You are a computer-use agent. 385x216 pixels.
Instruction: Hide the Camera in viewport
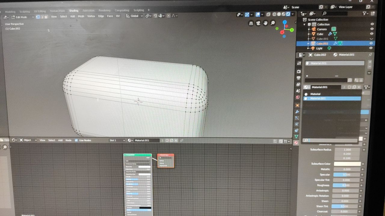372,29
